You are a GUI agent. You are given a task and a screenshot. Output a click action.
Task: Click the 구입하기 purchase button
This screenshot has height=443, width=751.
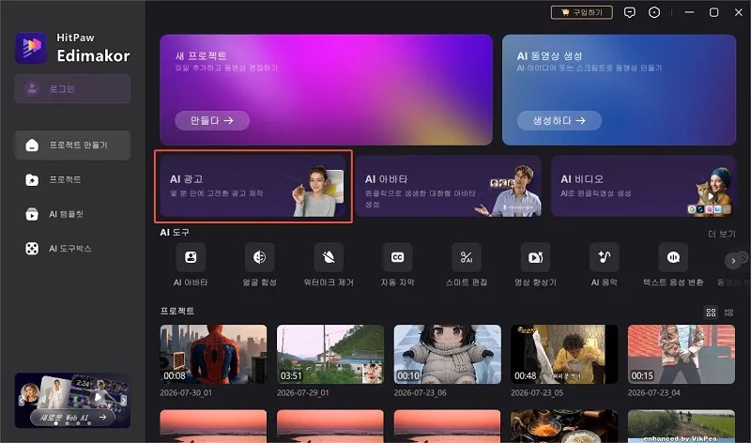[x=582, y=12]
